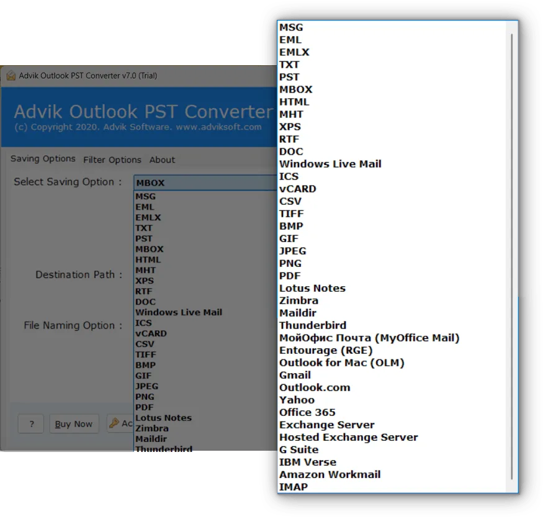This screenshot has height=519, width=543.
Task: Select MSG in the enlarged popup list
Action: point(291,27)
